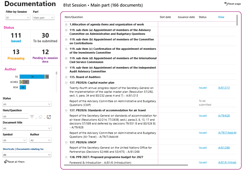The image size is (243, 171).
Task: Collapse 138. PPB 2027 proposed programme budget
Action: [x=66, y=157]
